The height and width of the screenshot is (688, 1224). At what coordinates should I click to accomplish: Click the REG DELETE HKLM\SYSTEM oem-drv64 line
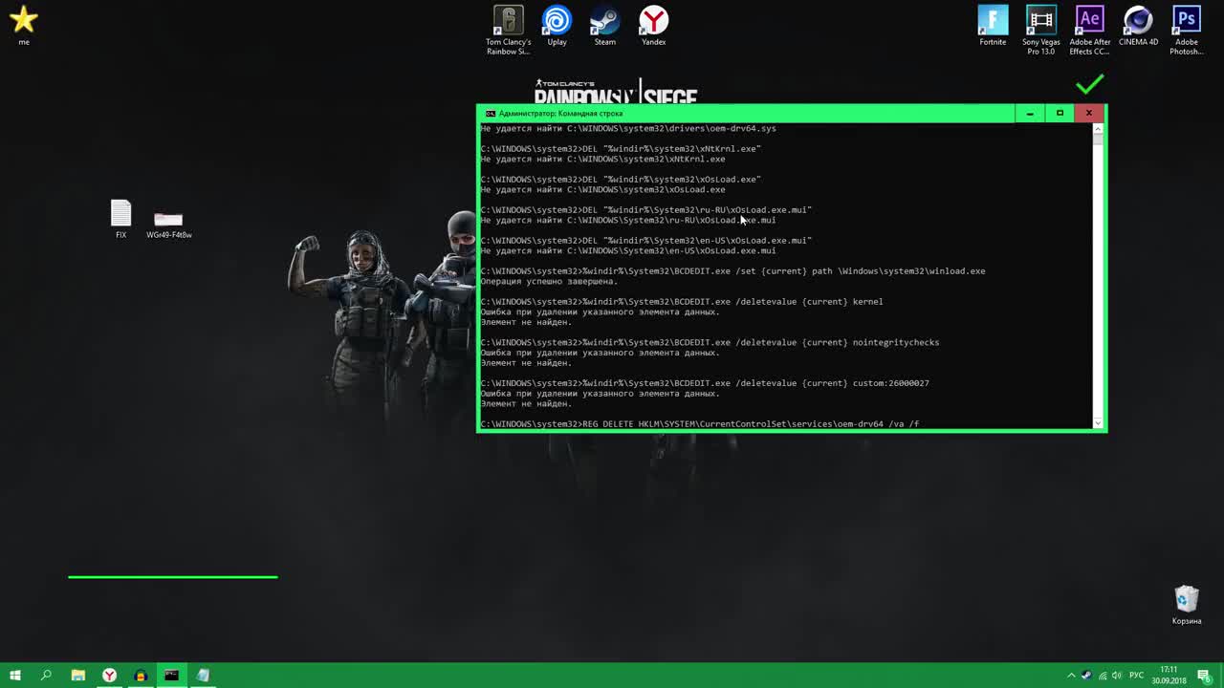click(700, 423)
